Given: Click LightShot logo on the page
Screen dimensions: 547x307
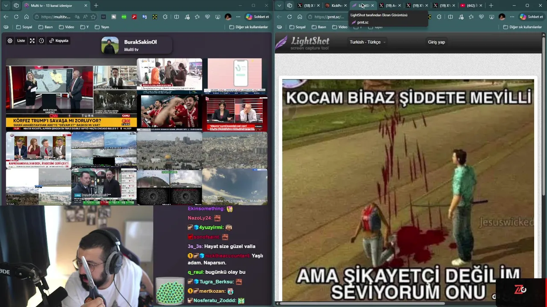Looking at the screenshot, I should [303, 43].
